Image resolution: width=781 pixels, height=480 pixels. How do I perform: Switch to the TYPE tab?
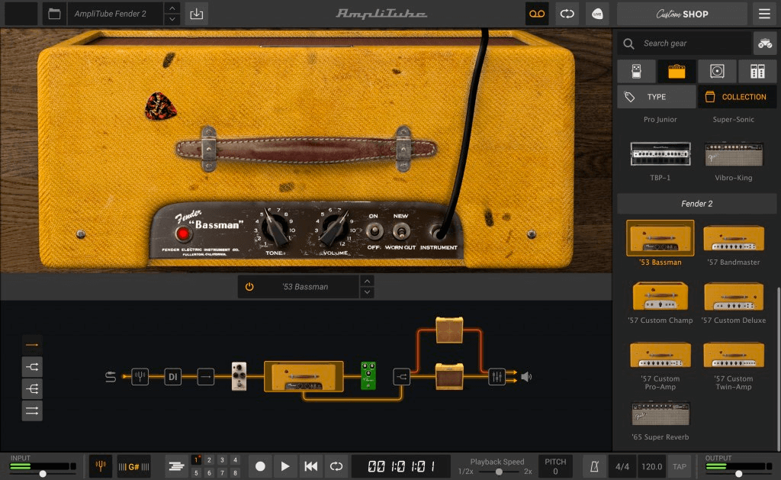pyautogui.click(x=656, y=96)
